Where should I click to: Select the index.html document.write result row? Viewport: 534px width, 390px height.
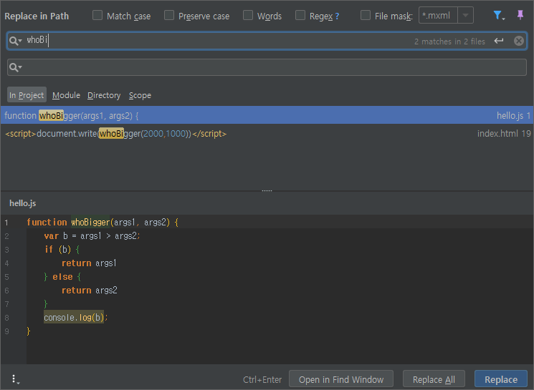coord(267,133)
